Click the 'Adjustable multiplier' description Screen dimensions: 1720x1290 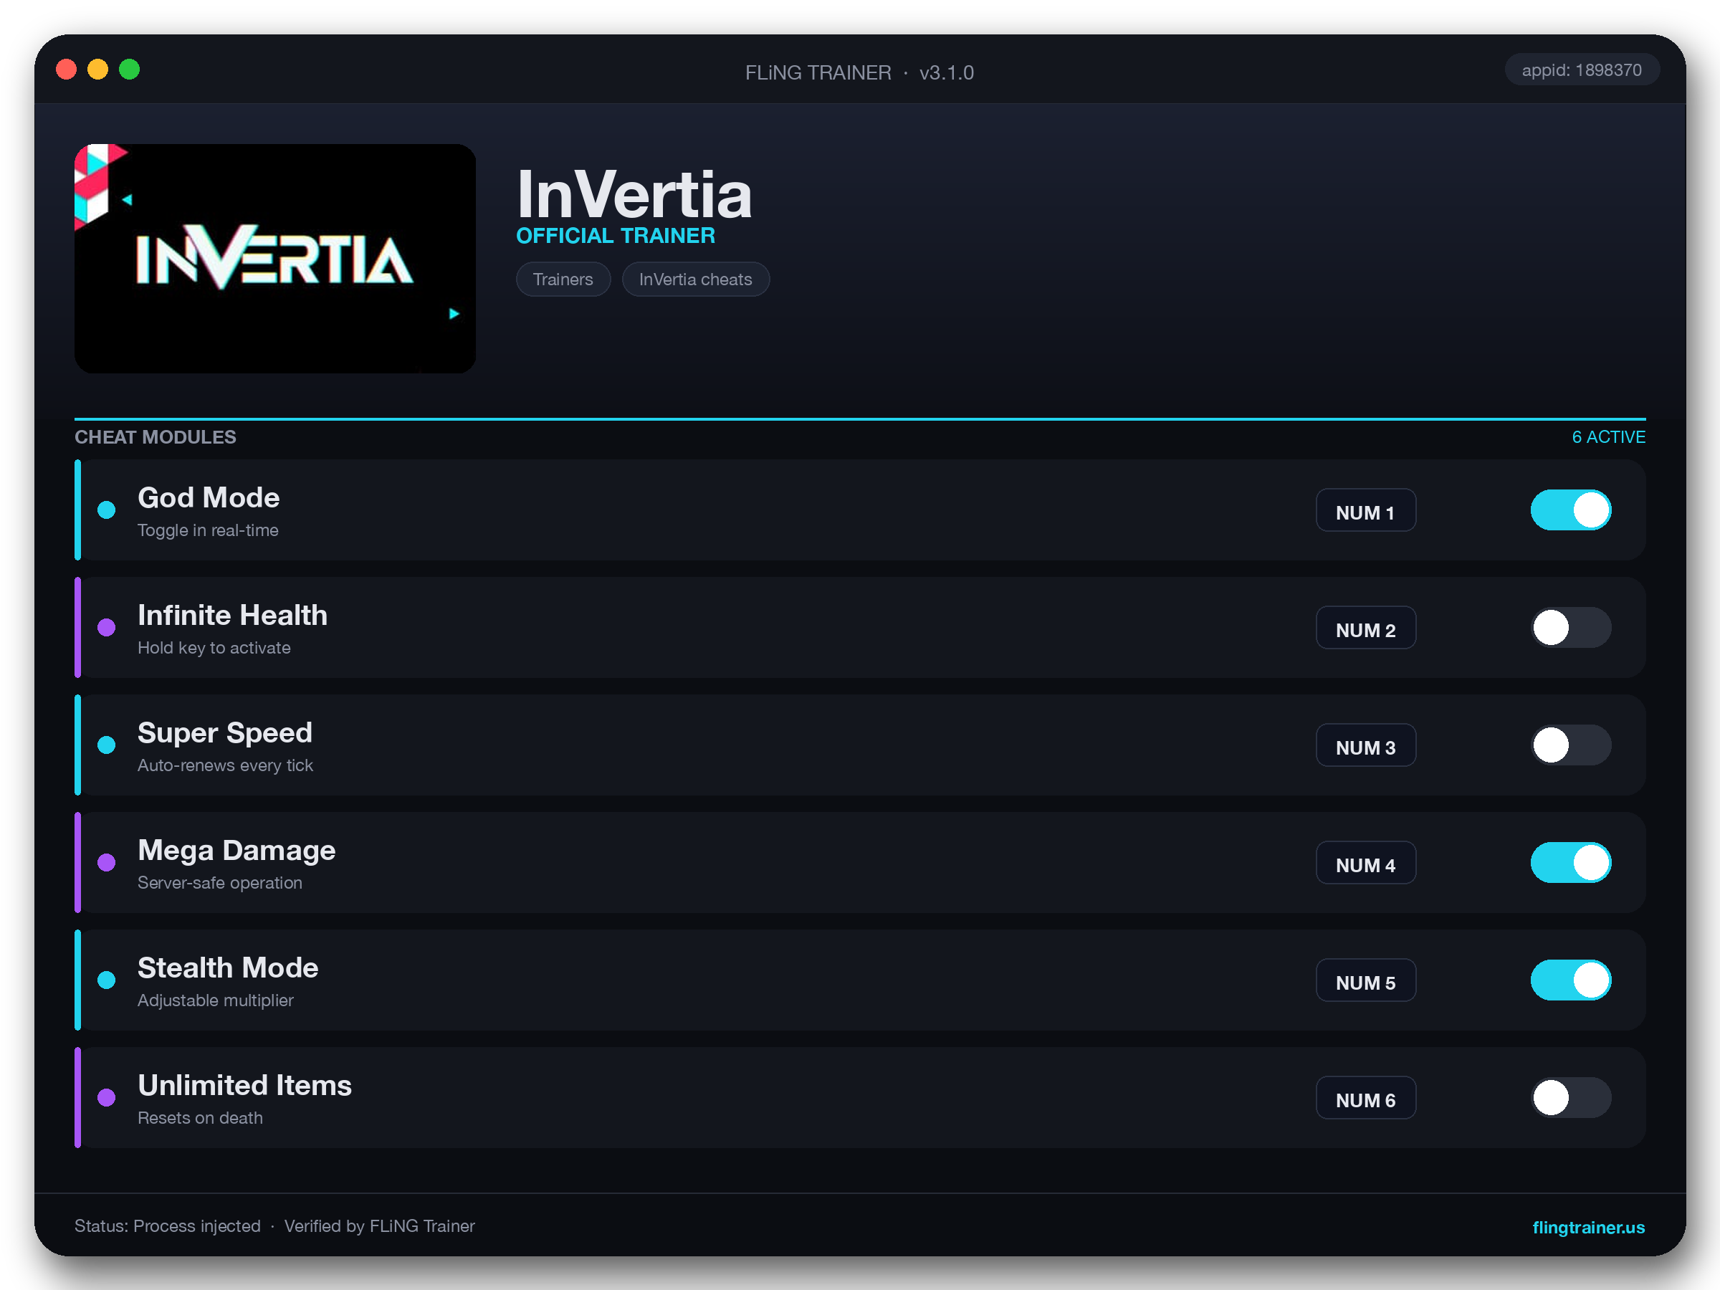click(216, 1000)
